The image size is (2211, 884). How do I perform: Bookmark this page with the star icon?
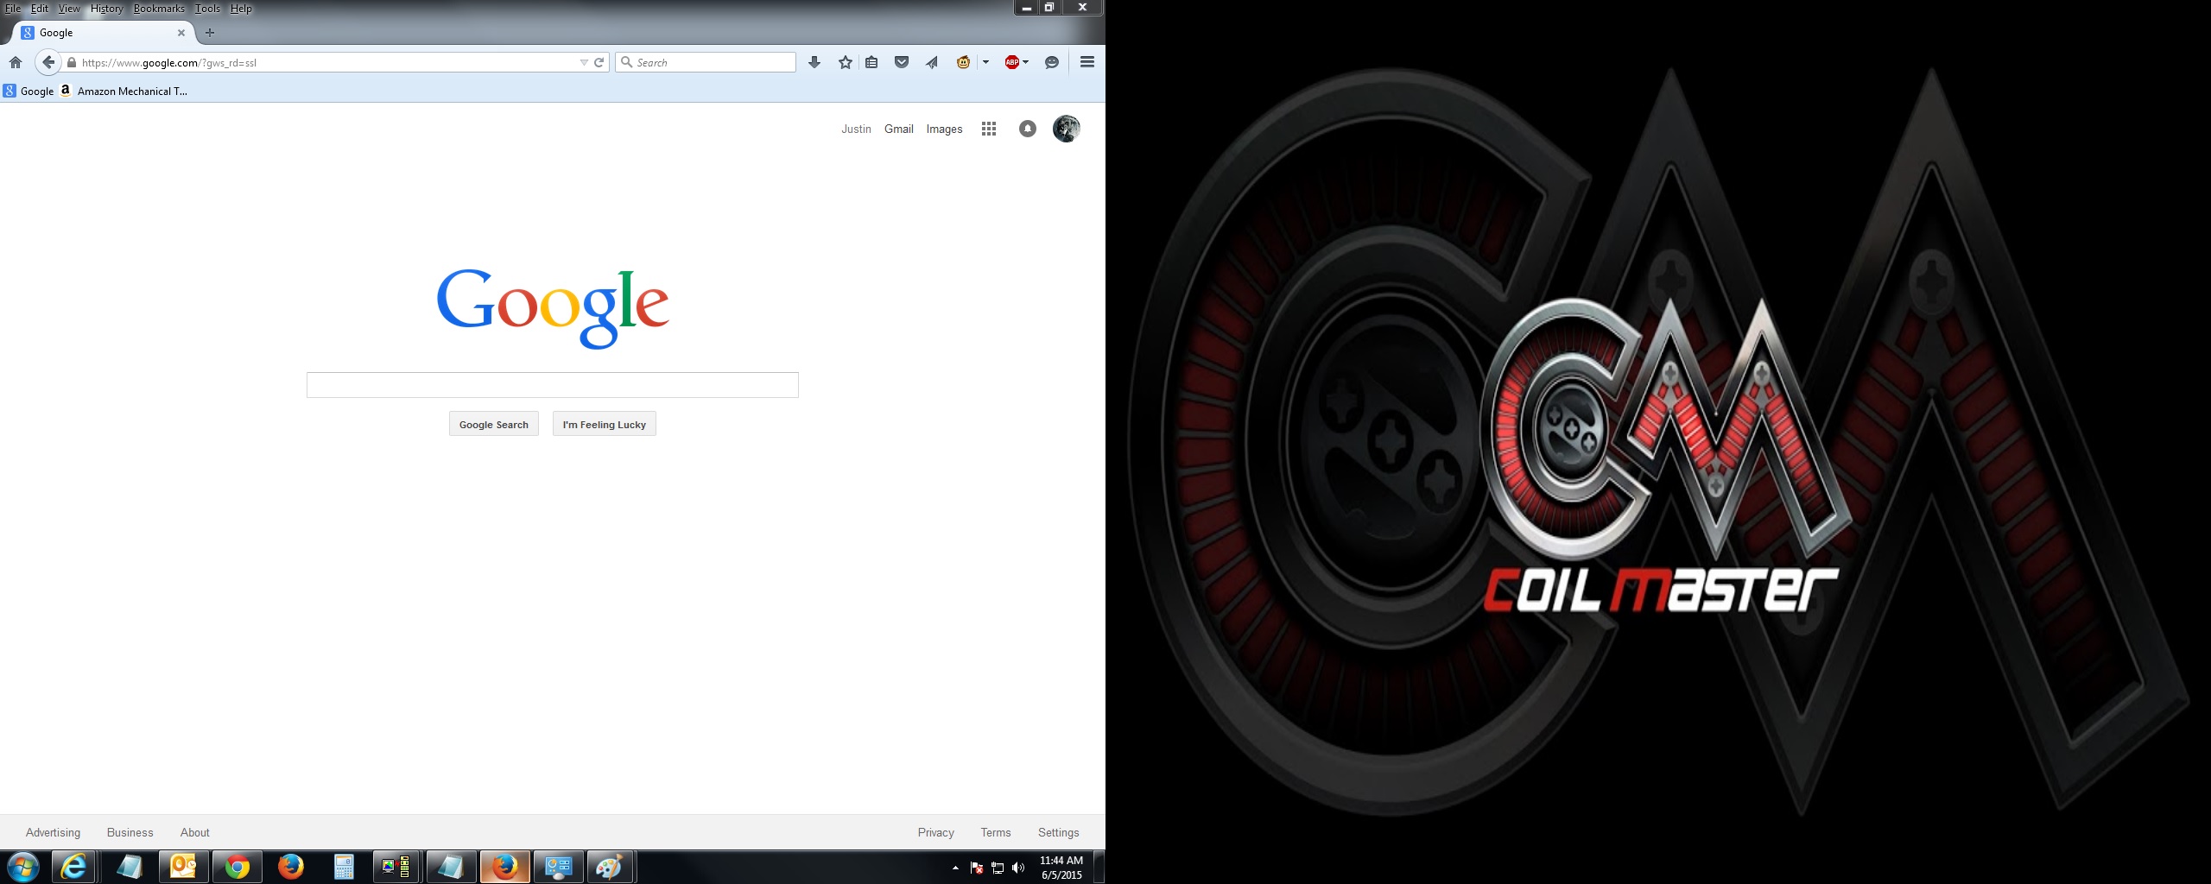pyautogui.click(x=846, y=62)
